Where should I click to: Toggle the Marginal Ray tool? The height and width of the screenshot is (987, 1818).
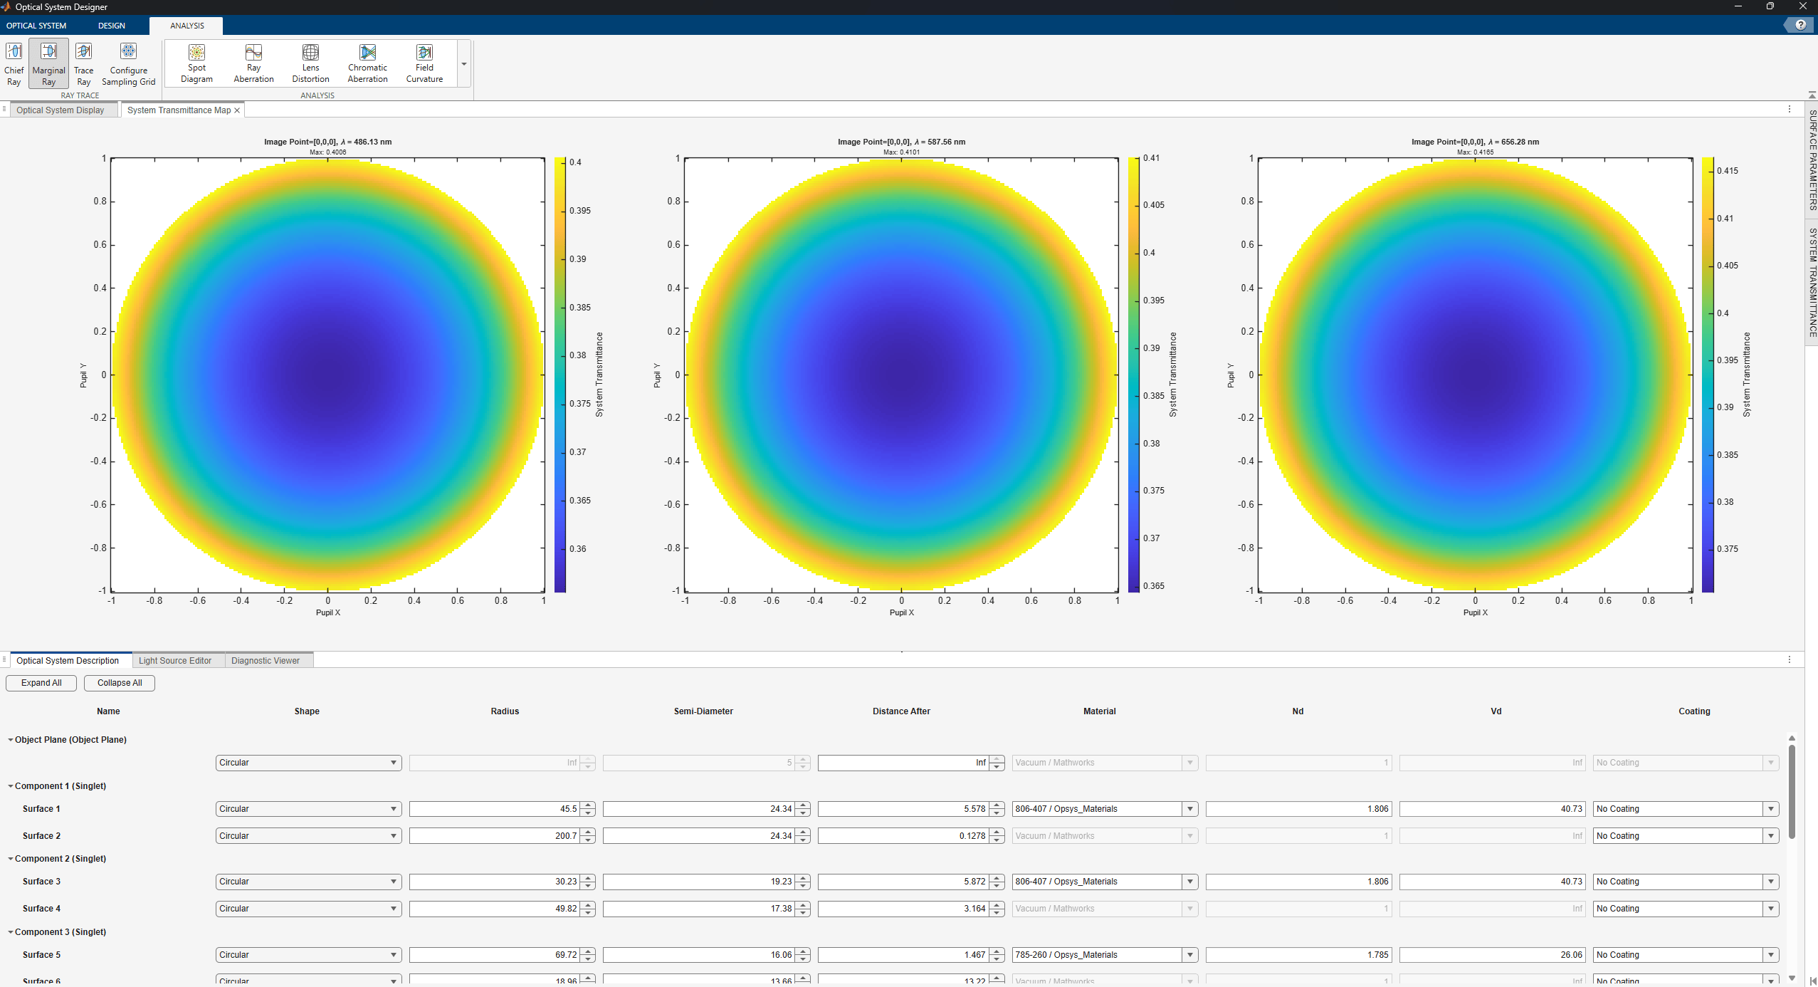click(48, 64)
